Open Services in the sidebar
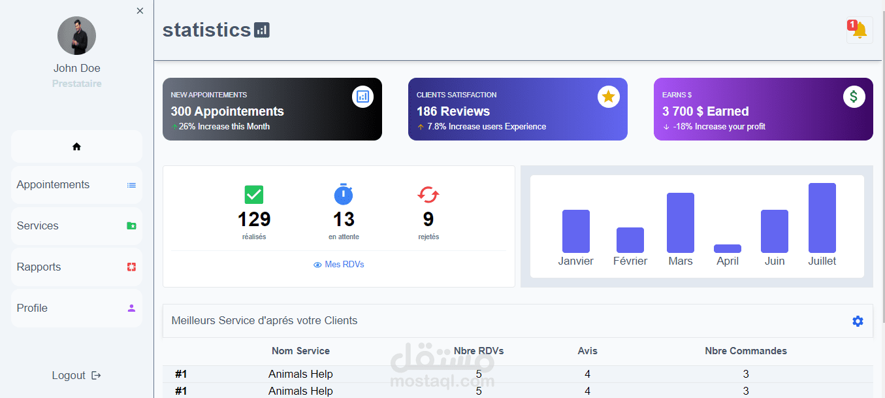 [x=76, y=226]
